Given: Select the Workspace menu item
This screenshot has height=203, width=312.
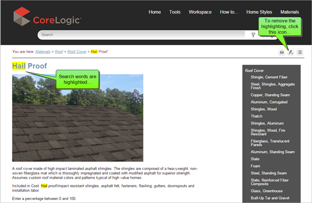Looking at the screenshot, I should (200, 12).
